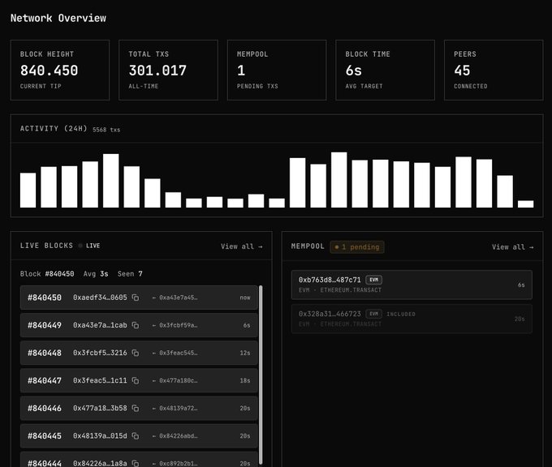The width and height of the screenshot is (552, 467).
Task: Click Block #840450 summary label
Action: [x=47, y=273]
